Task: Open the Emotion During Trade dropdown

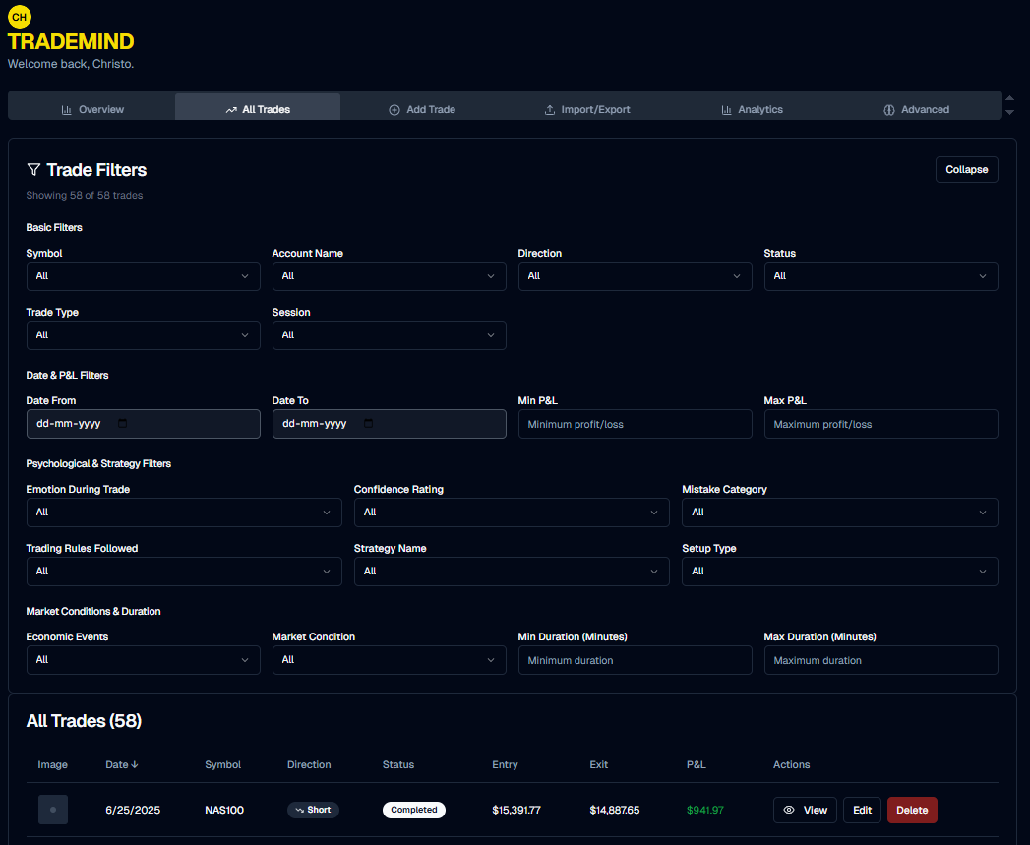Action: [x=184, y=513]
